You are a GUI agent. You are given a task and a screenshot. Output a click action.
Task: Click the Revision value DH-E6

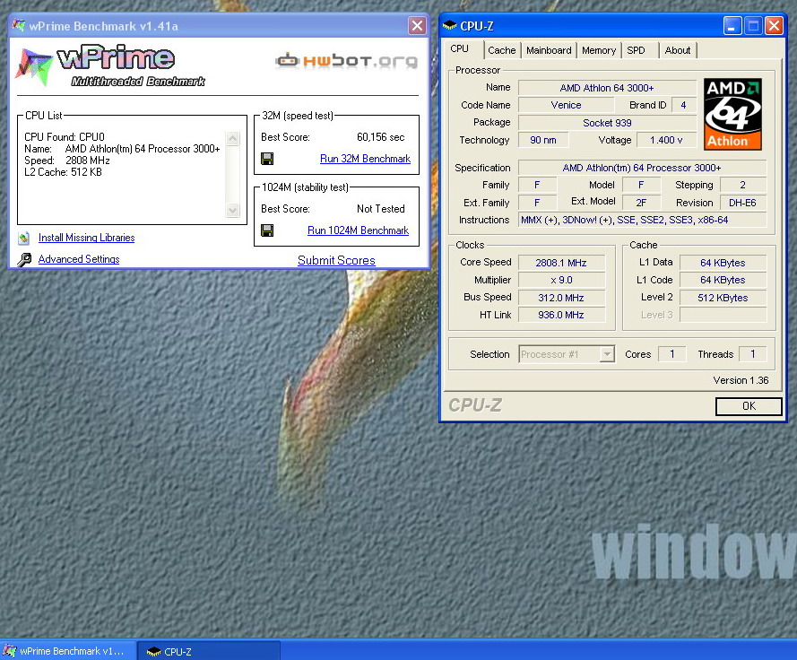(742, 203)
